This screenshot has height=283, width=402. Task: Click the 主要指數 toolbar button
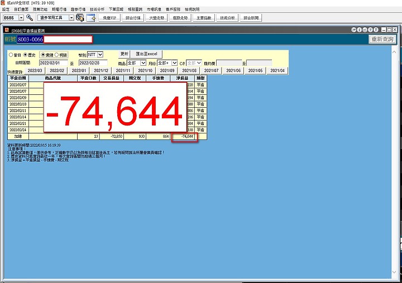204,18
